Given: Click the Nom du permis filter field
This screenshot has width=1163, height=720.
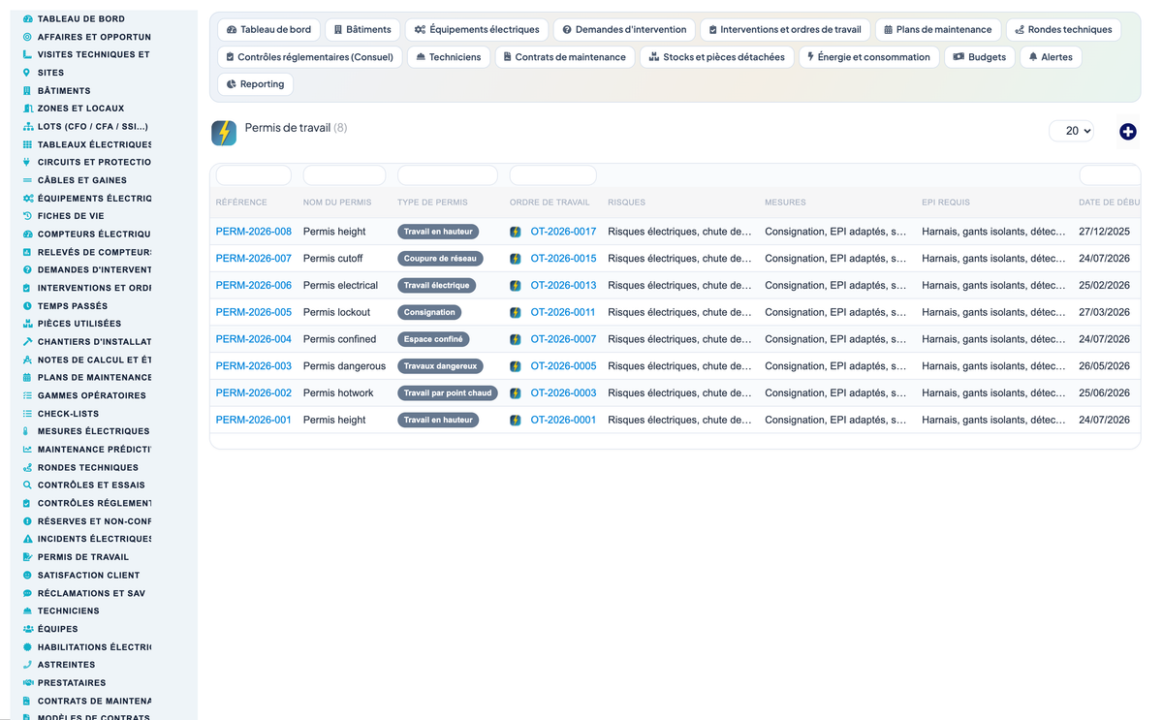Looking at the screenshot, I should [345, 175].
